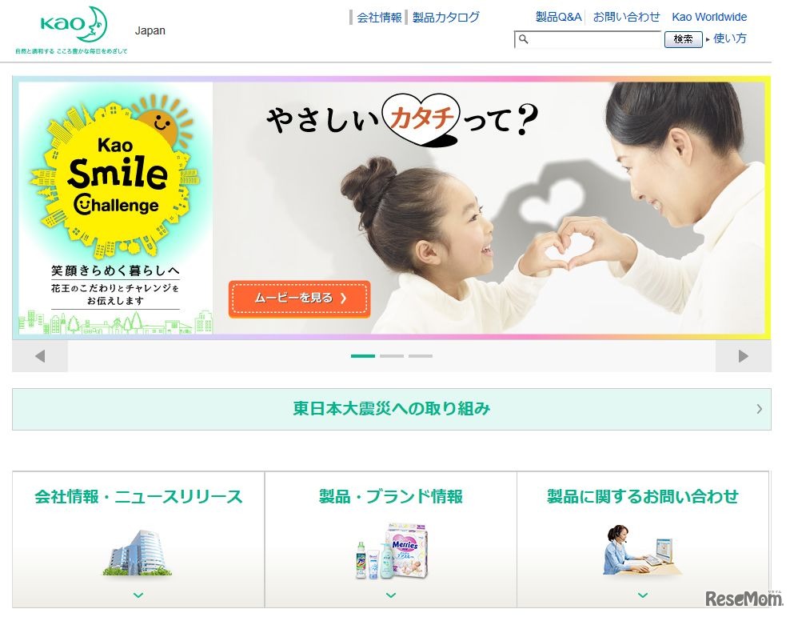The width and height of the screenshot is (794, 617).
Task: Click the magnifier icon in search box
Action: [524, 39]
